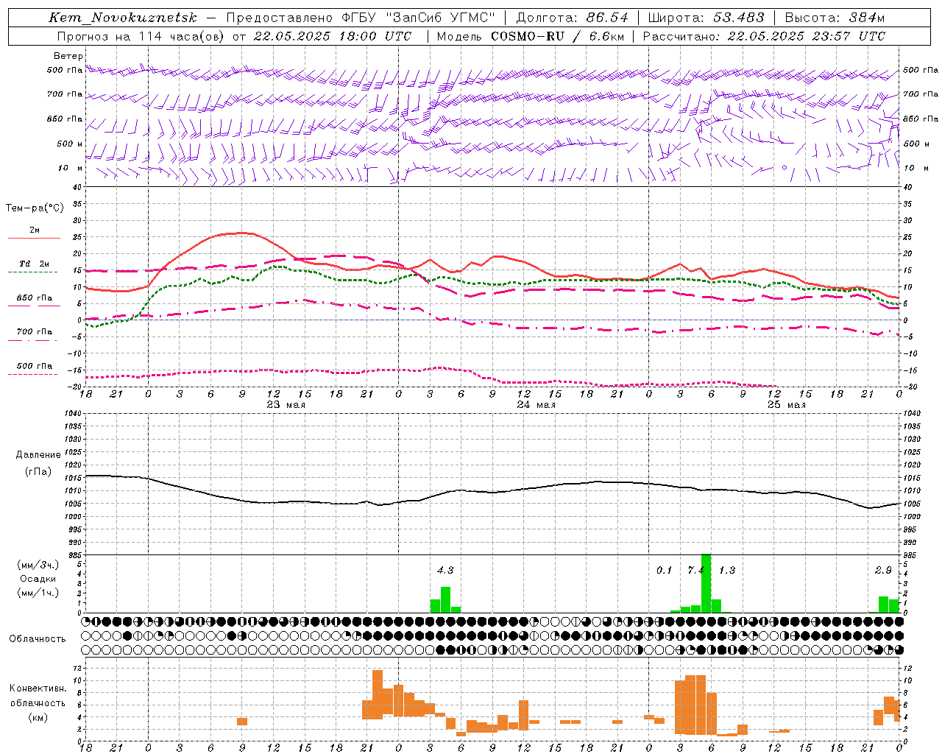Image resolution: width=942 pixels, height=754 pixels.
Task: Click the longitude value Долгота: 86.54
Action: pos(573,18)
